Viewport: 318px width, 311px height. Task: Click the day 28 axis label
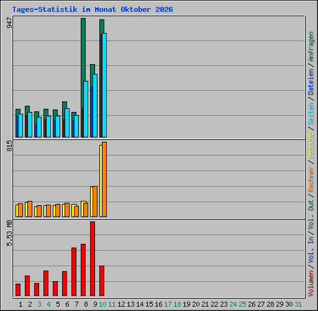coord(270,304)
